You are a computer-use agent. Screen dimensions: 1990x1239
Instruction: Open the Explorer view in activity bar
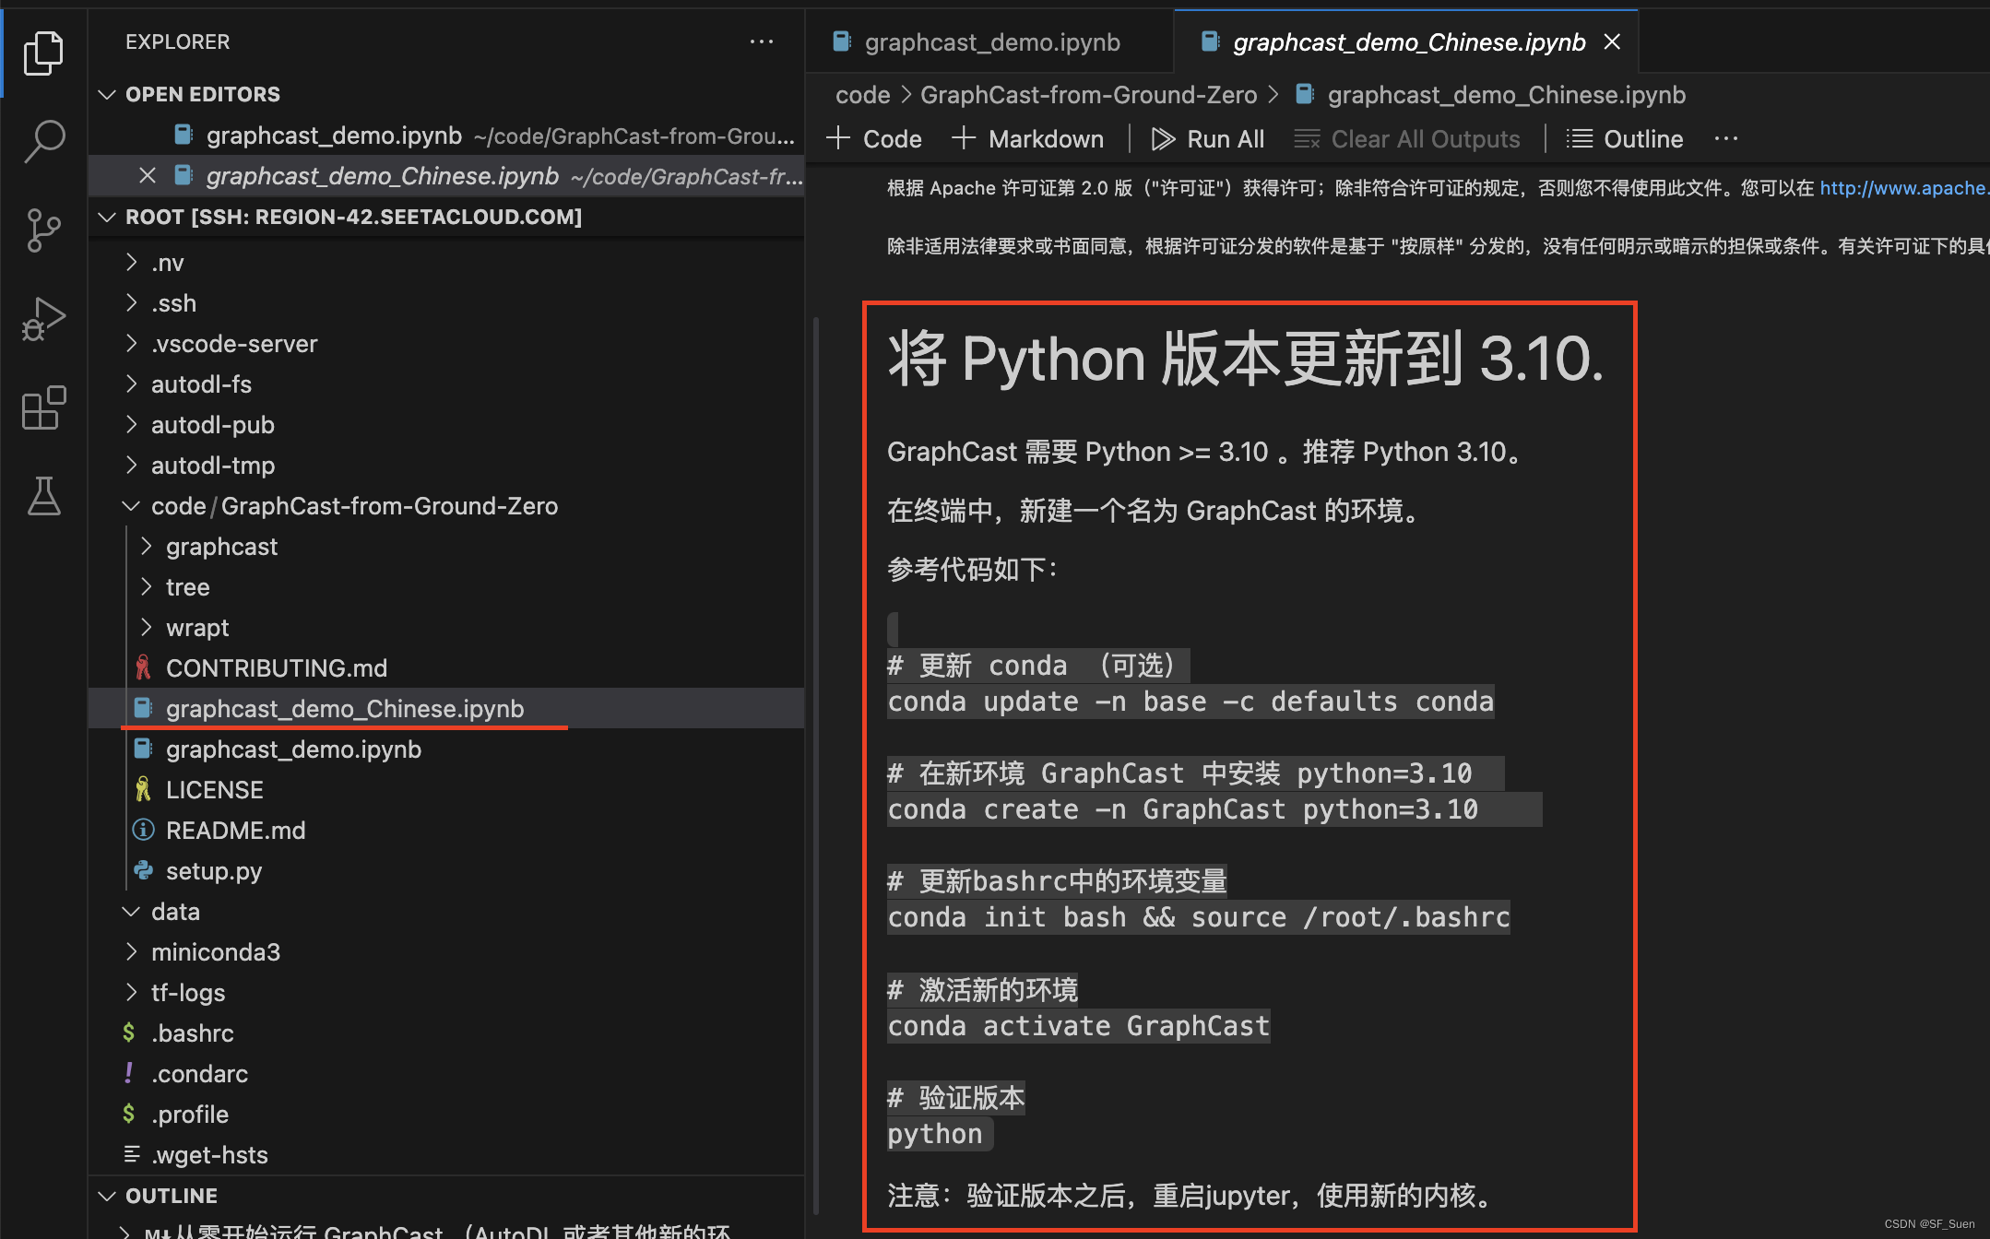43,53
